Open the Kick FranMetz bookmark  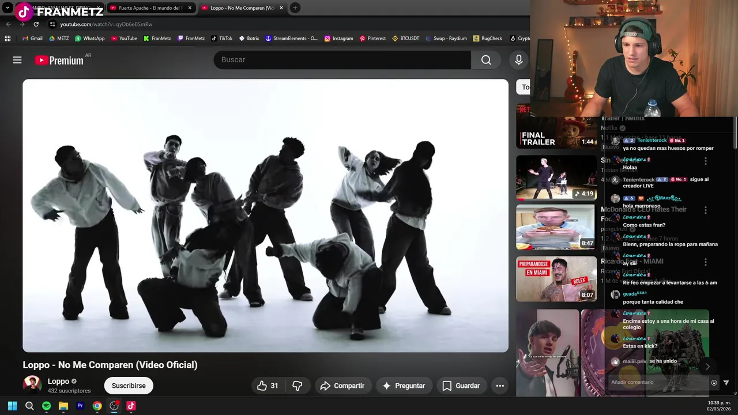point(157,39)
